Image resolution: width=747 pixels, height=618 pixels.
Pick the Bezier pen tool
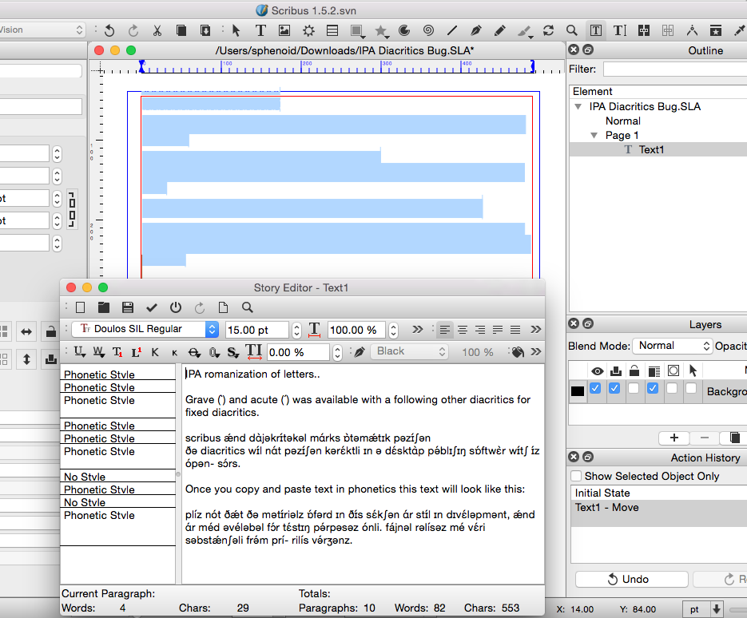pyautogui.click(x=476, y=30)
